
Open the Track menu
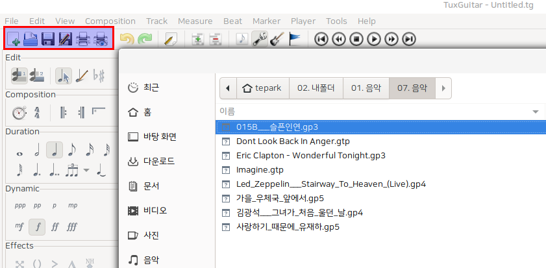click(156, 21)
